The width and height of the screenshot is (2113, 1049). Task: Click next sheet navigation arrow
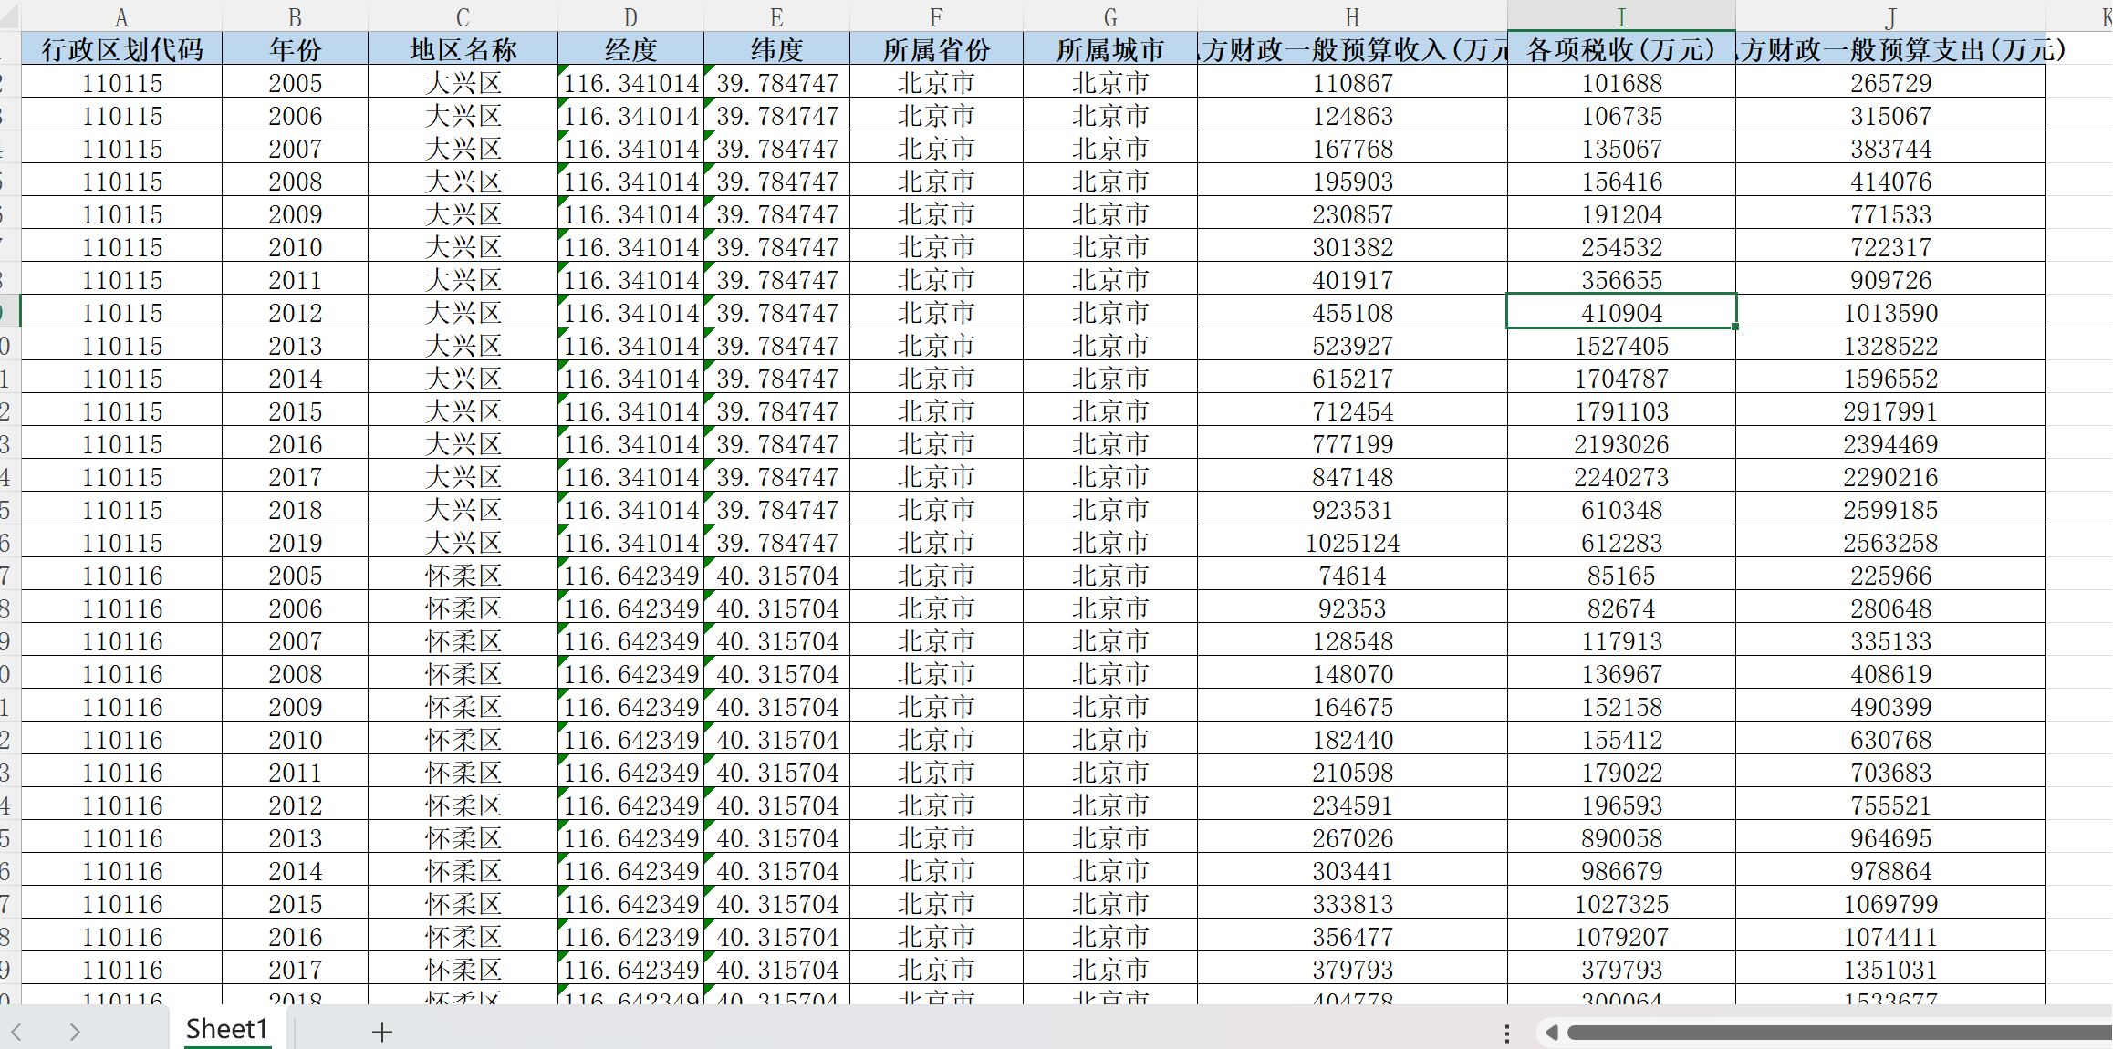[x=75, y=1032]
